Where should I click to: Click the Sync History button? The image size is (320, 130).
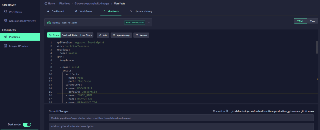click(121, 35)
